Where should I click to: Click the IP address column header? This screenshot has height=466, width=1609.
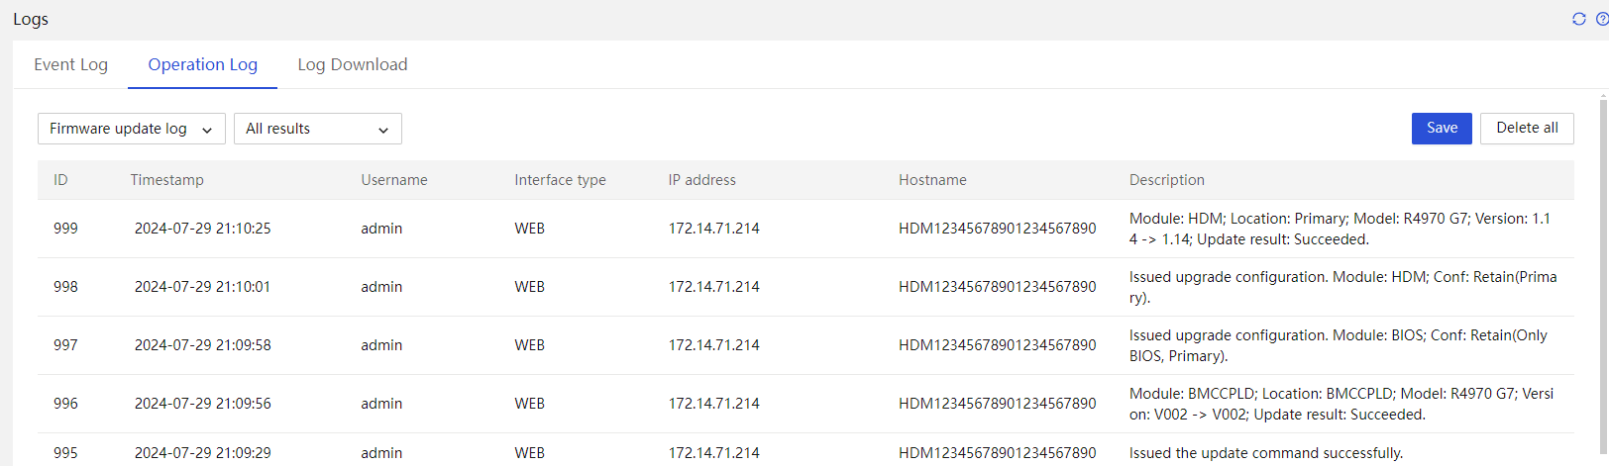tap(701, 180)
